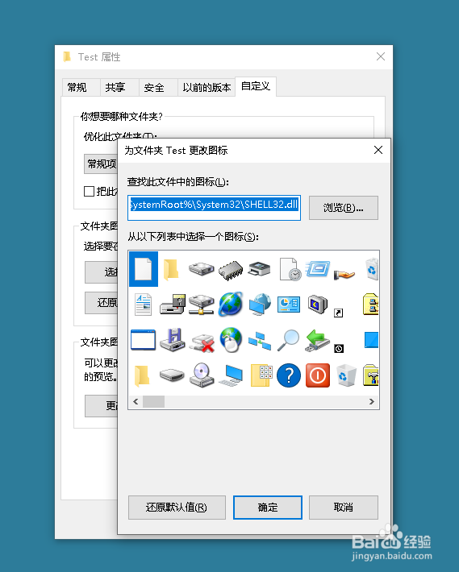Switch to the 共享 tab
This screenshot has width=459, height=572.
tap(119, 87)
